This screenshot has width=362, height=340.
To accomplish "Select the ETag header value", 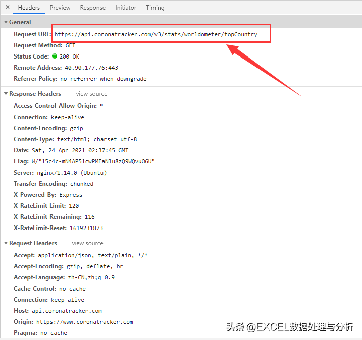I will click(93, 161).
